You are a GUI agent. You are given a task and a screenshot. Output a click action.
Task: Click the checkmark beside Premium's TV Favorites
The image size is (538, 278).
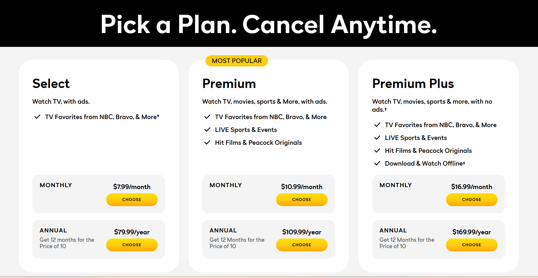coord(207,117)
